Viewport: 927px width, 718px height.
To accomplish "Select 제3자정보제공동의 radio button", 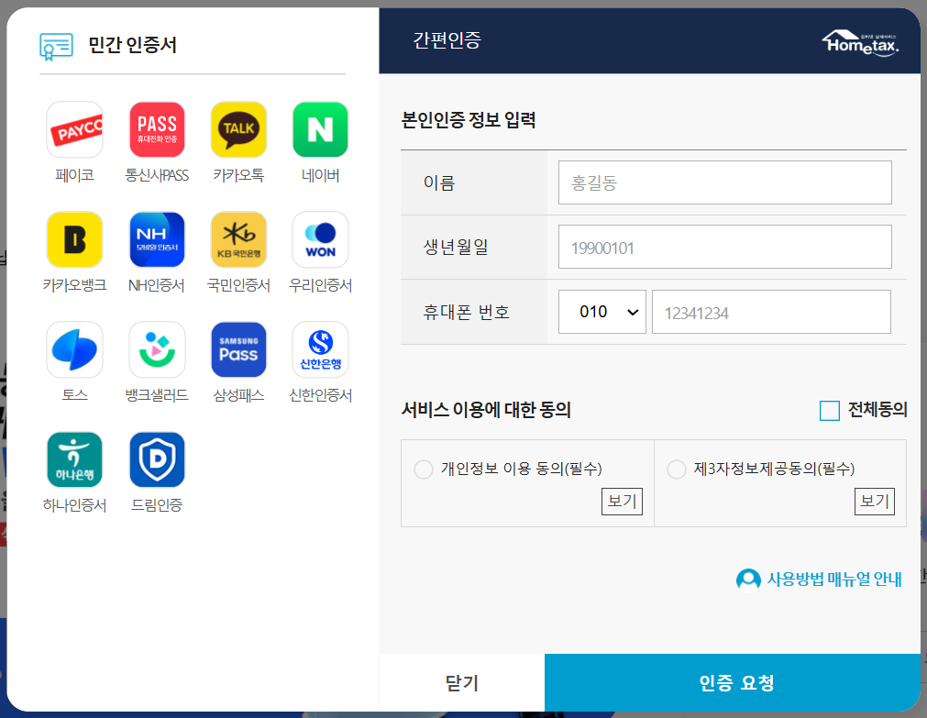I will [x=676, y=469].
